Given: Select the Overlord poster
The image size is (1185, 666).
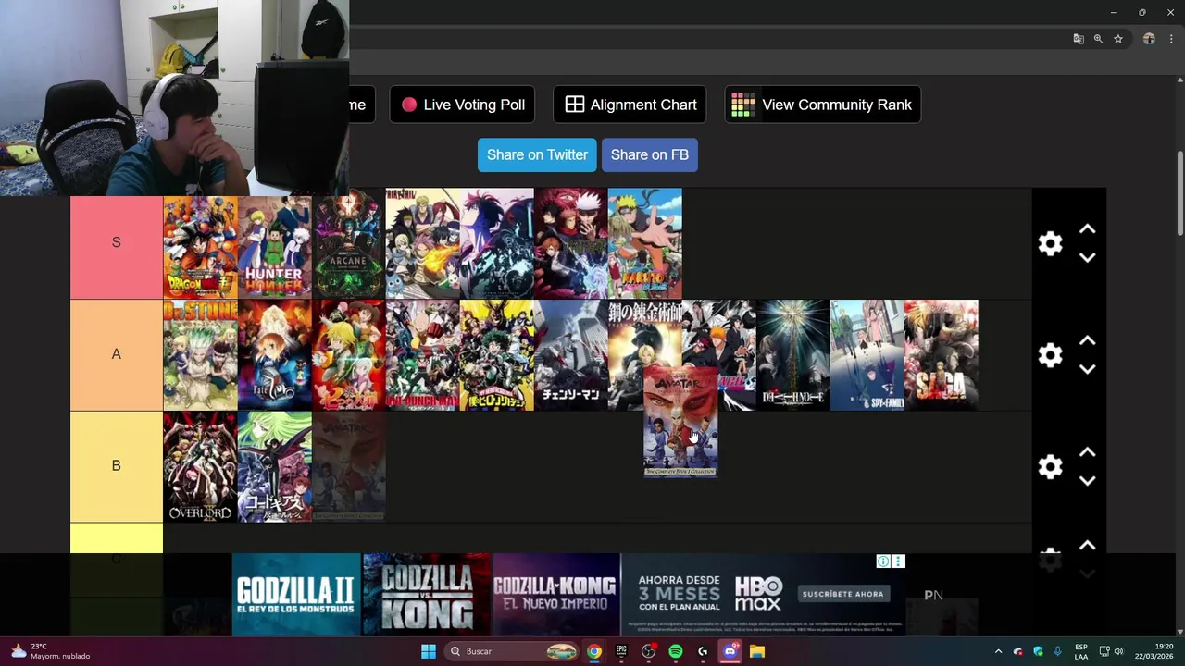Looking at the screenshot, I should [x=200, y=466].
